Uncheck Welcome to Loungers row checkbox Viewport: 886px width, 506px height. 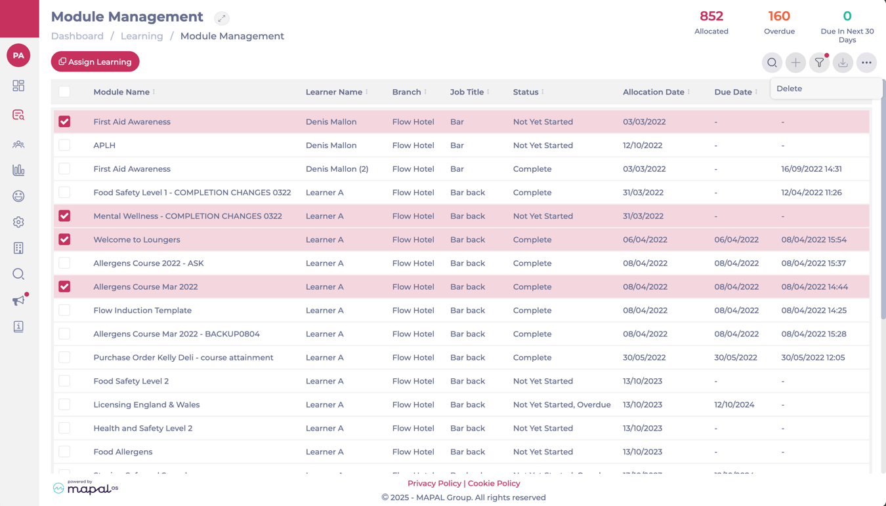point(64,239)
